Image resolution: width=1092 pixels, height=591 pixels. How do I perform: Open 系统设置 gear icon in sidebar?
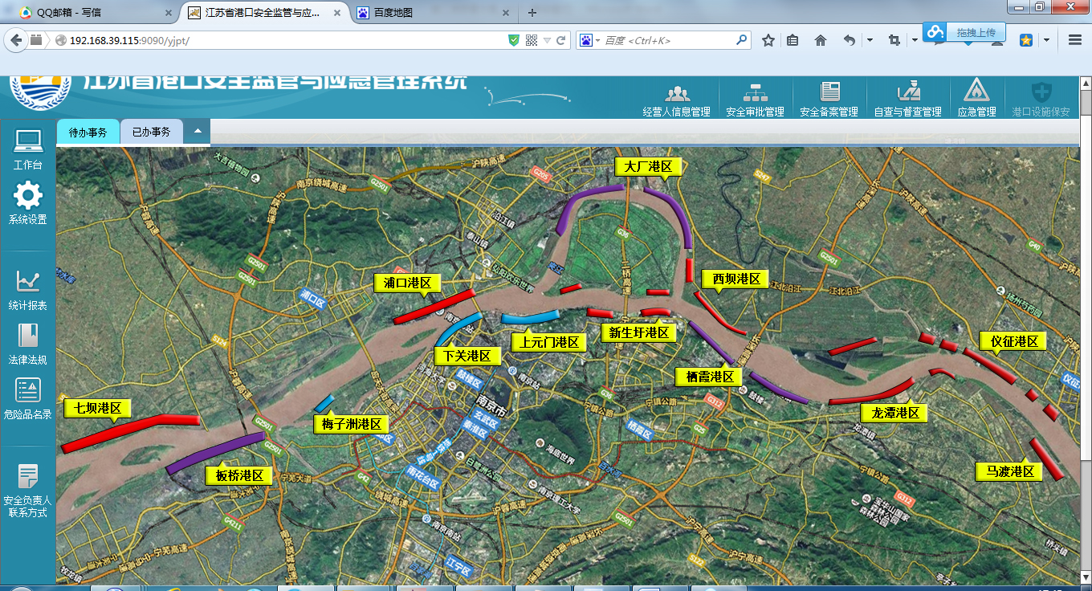27,197
